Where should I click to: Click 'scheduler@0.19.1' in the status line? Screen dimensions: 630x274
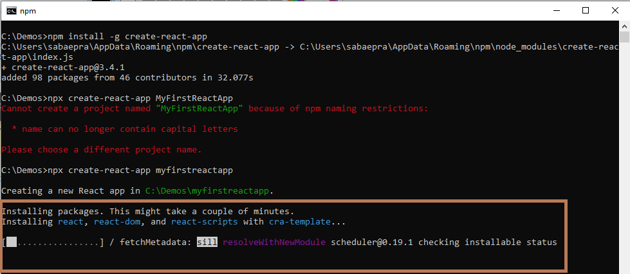click(372, 242)
